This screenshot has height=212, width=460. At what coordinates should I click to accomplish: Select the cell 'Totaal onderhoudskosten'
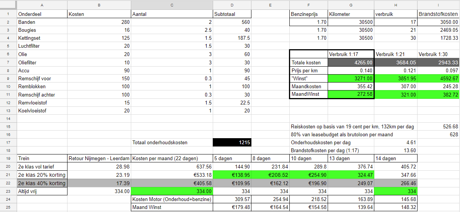point(172,143)
